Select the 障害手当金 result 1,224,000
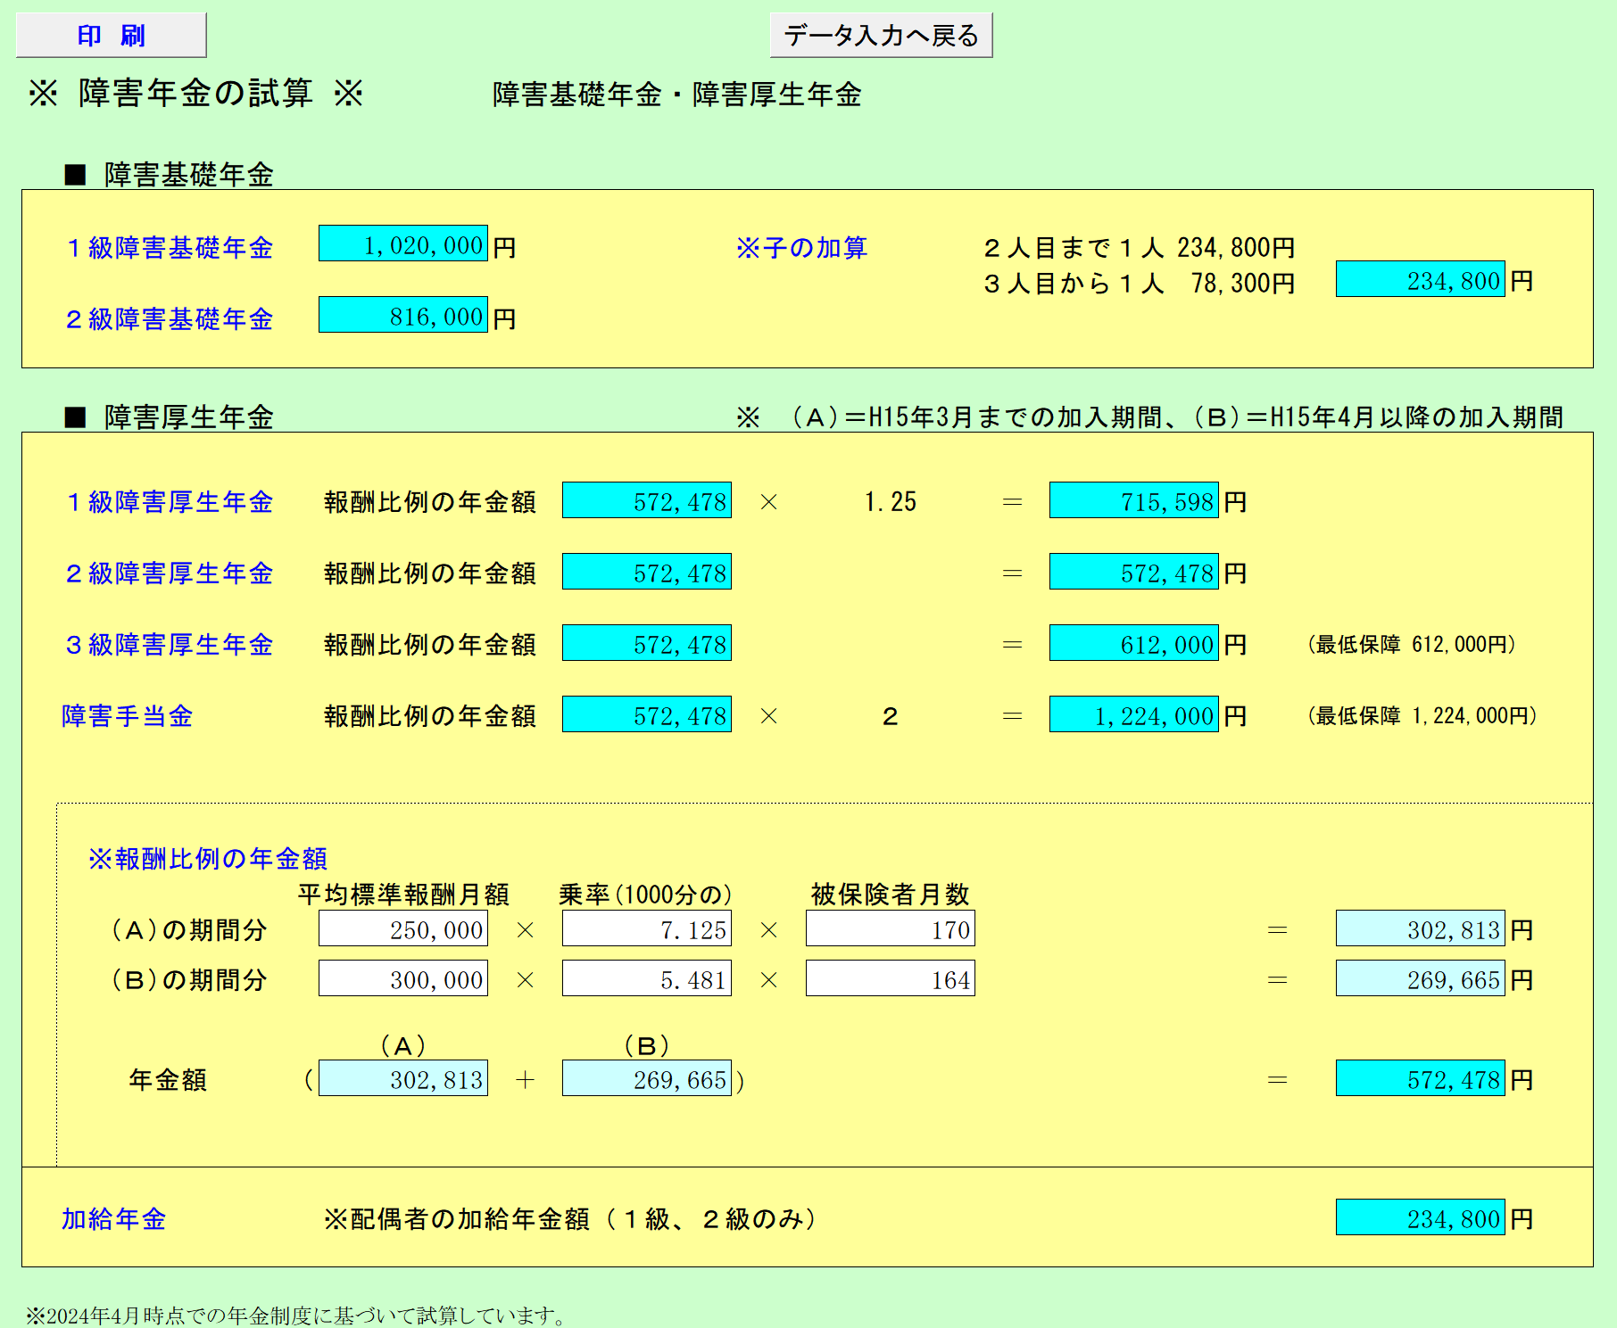 1134,714
